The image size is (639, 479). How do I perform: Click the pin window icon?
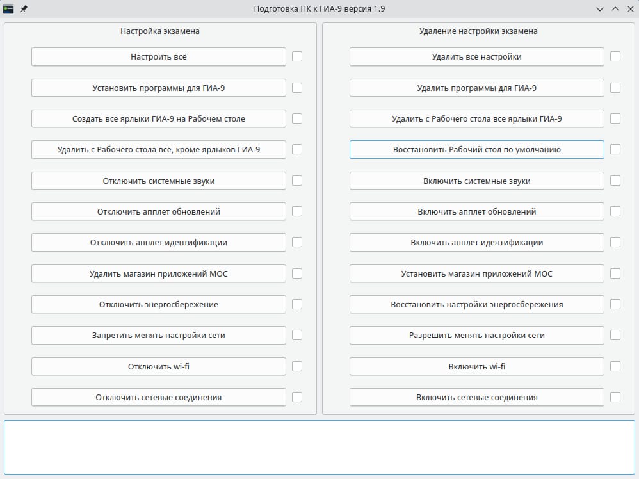pyautogui.click(x=24, y=9)
